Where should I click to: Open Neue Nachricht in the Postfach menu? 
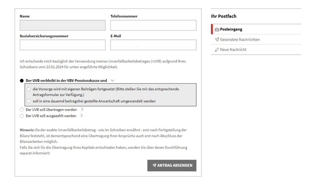[x=256, y=50]
